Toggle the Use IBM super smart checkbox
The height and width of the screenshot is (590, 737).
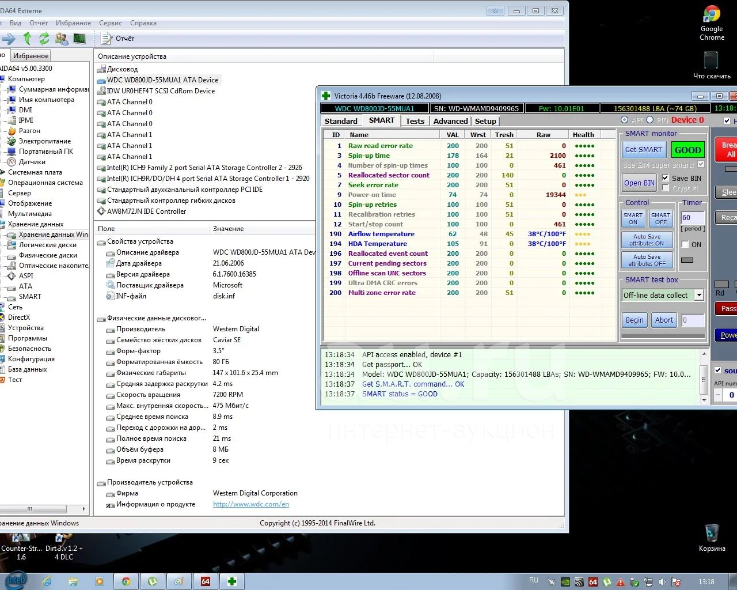click(701, 165)
